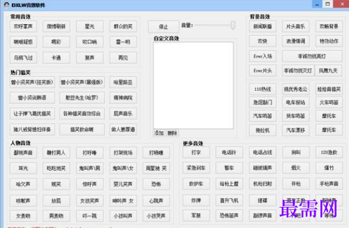Trigger the 星光 sound effect
The image size is (349, 228).
tap(90, 27)
